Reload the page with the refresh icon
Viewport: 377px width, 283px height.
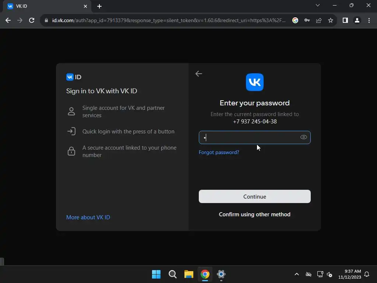(x=32, y=21)
